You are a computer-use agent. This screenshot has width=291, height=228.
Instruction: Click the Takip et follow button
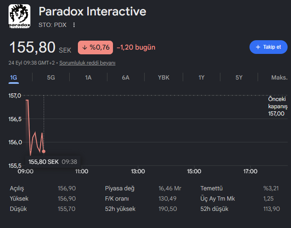click(x=268, y=47)
